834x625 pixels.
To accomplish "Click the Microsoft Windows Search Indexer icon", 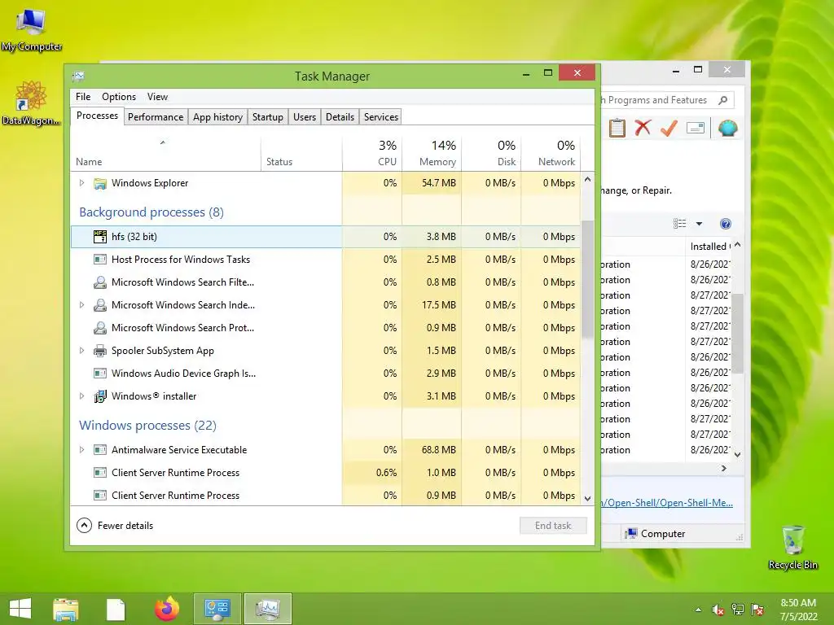I will (x=100, y=305).
